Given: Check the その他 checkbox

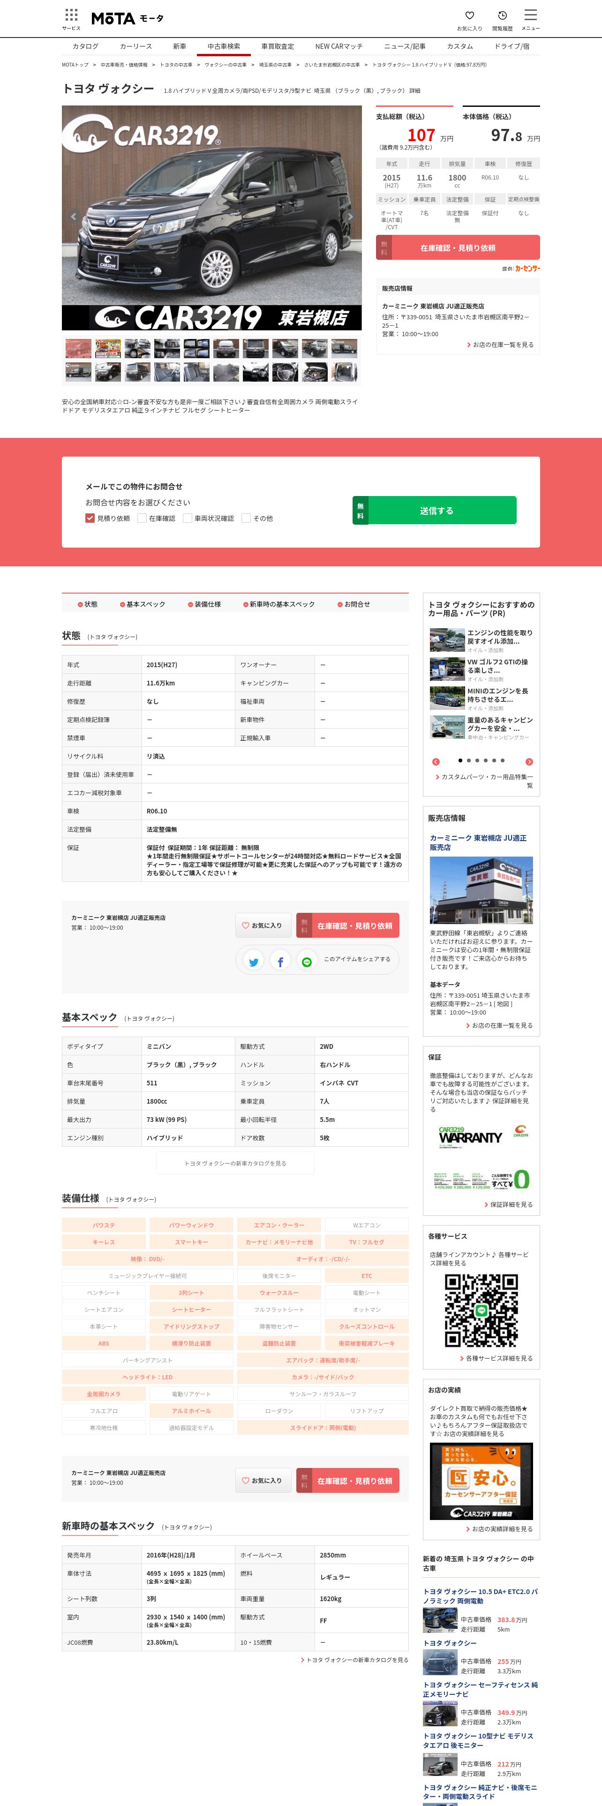Looking at the screenshot, I should click(x=246, y=518).
